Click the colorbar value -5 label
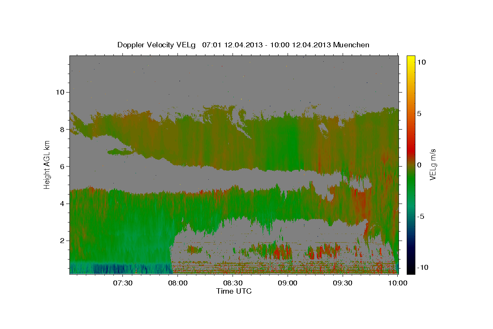 click(421, 216)
